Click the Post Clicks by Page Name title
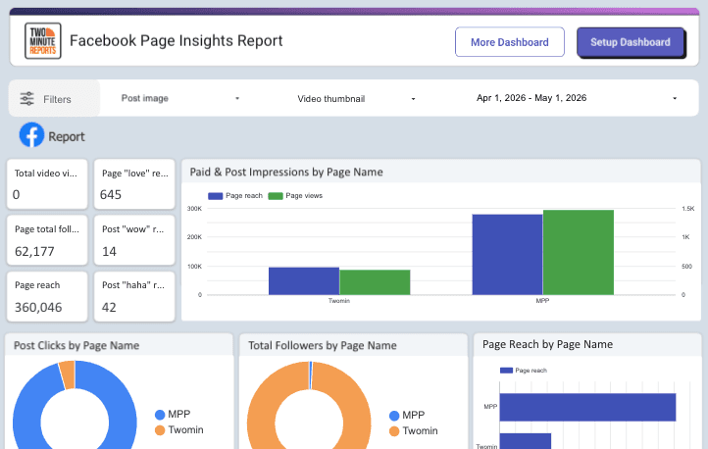 76,346
